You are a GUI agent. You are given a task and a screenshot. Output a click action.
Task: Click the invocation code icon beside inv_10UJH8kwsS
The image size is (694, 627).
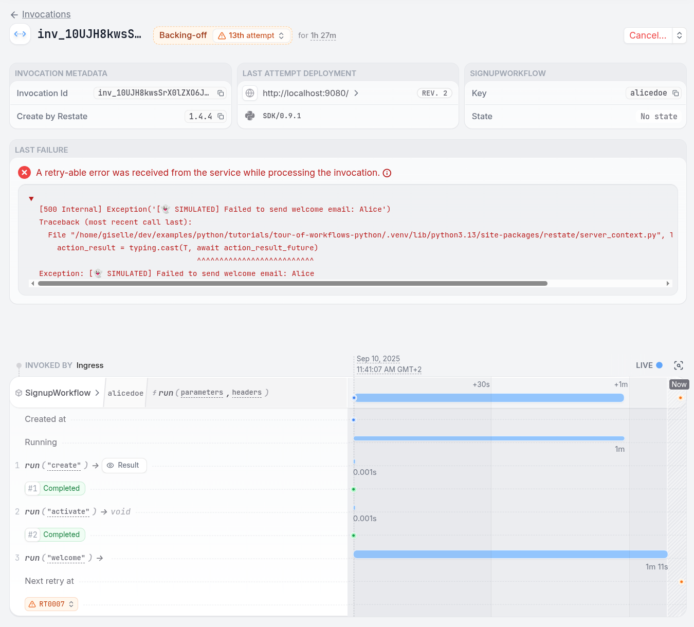tap(20, 34)
